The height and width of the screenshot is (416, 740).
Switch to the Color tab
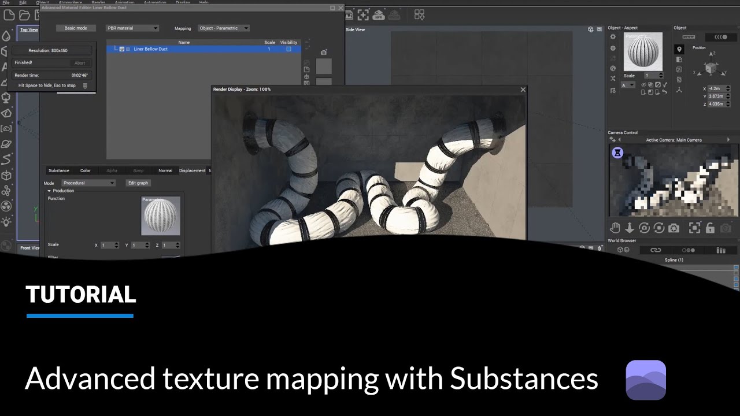click(x=86, y=170)
